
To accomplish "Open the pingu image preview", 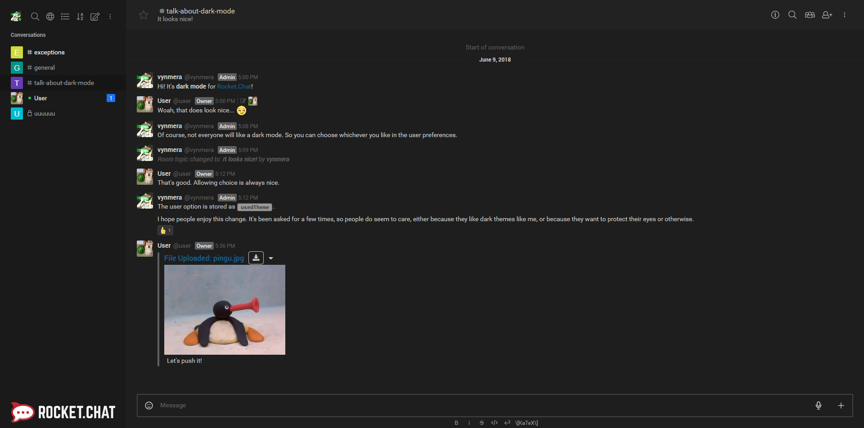I will (225, 310).
